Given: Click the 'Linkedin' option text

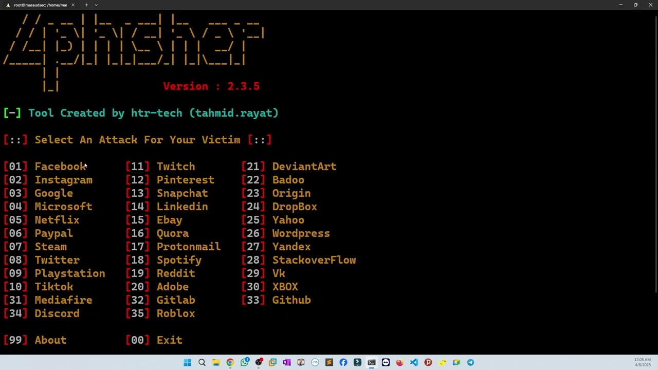Looking at the screenshot, I should point(182,207).
